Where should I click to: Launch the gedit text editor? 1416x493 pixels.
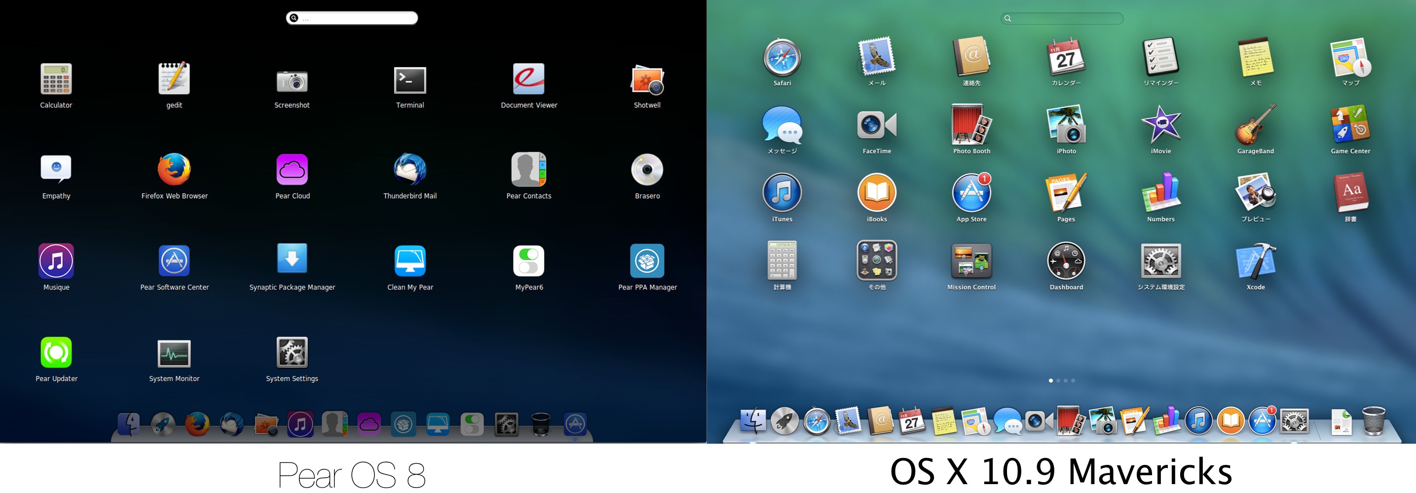(174, 78)
